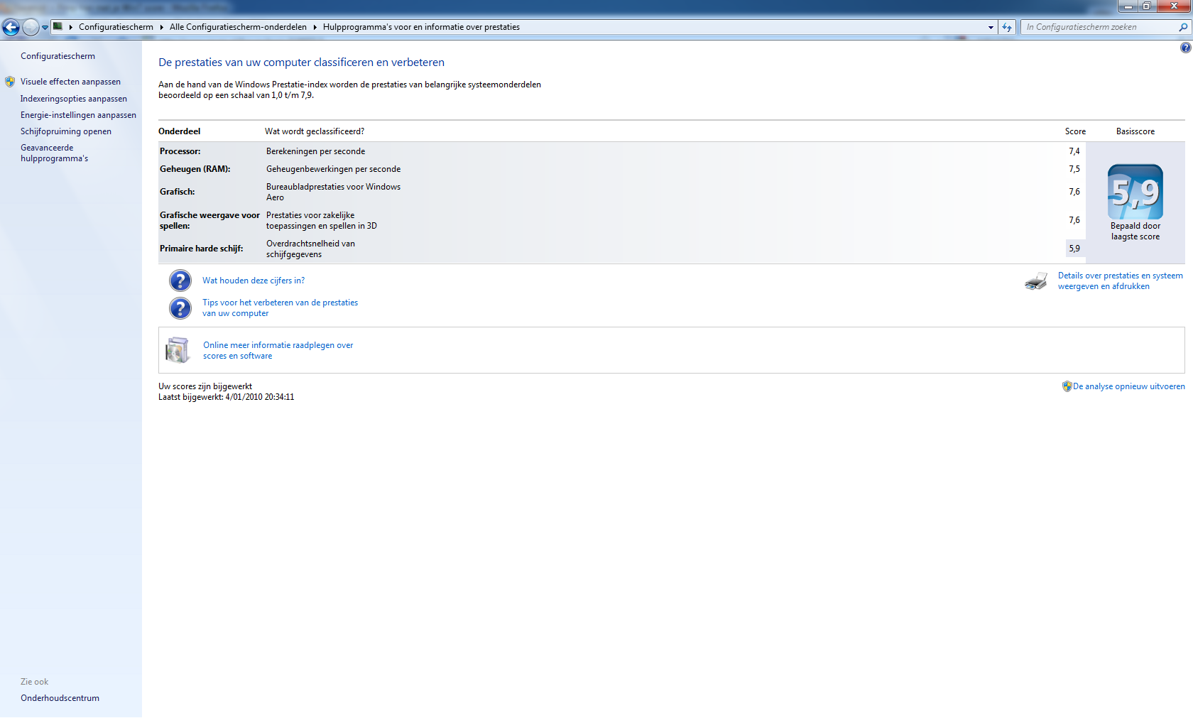Click the printer icon next to Details link
Screen dimensions: 1193x718
(1036, 281)
